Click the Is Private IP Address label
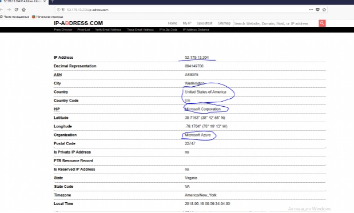The image size is (354, 213). (x=72, y=152)
